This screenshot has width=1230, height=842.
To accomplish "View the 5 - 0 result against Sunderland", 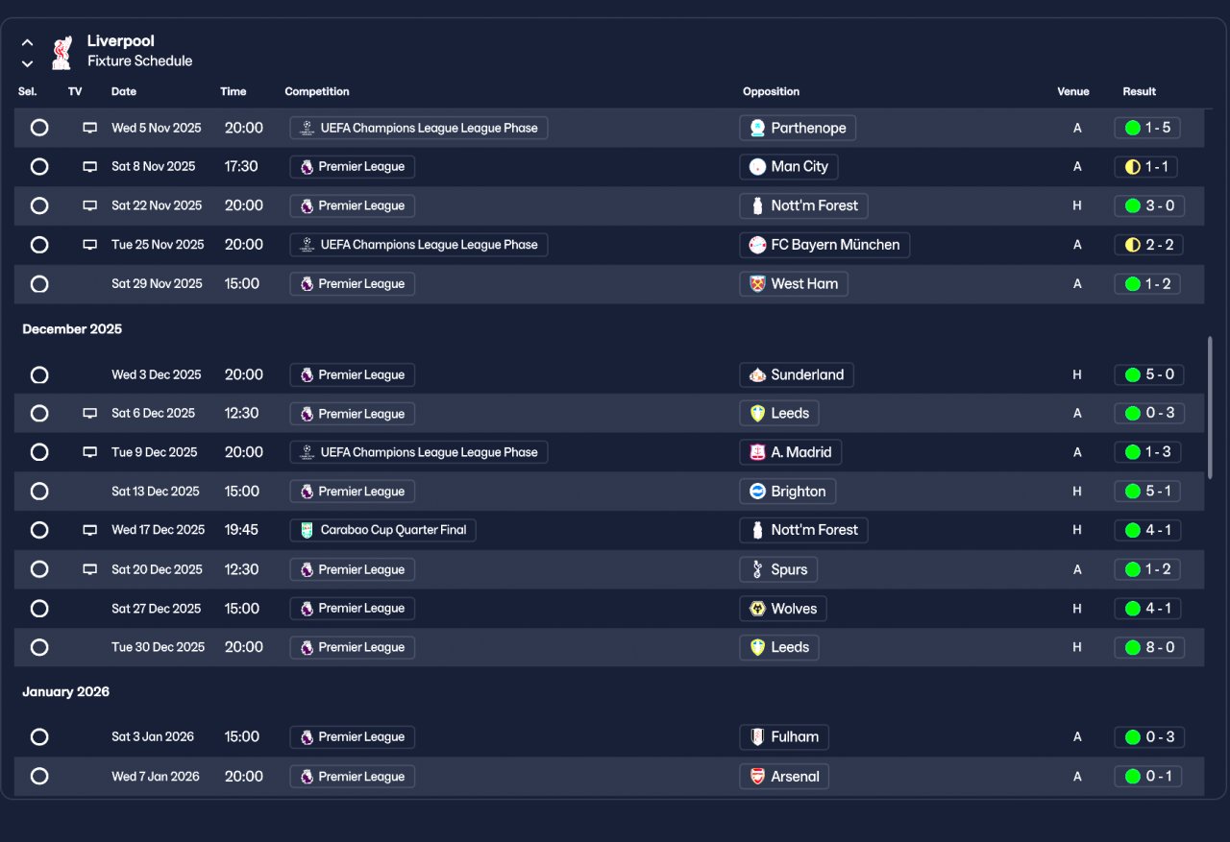I will click(1149, 374).
